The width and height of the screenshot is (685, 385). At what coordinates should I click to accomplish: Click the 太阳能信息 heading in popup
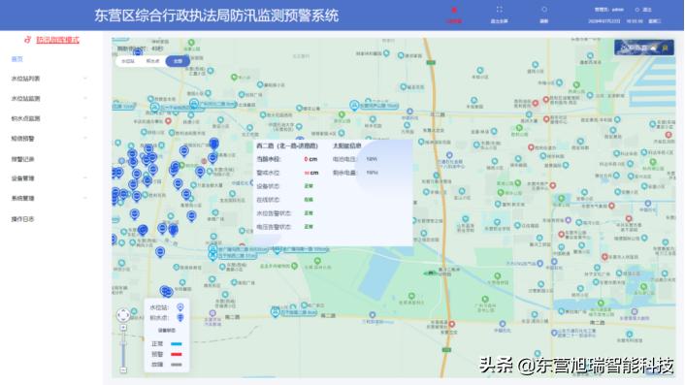(347, 145)
